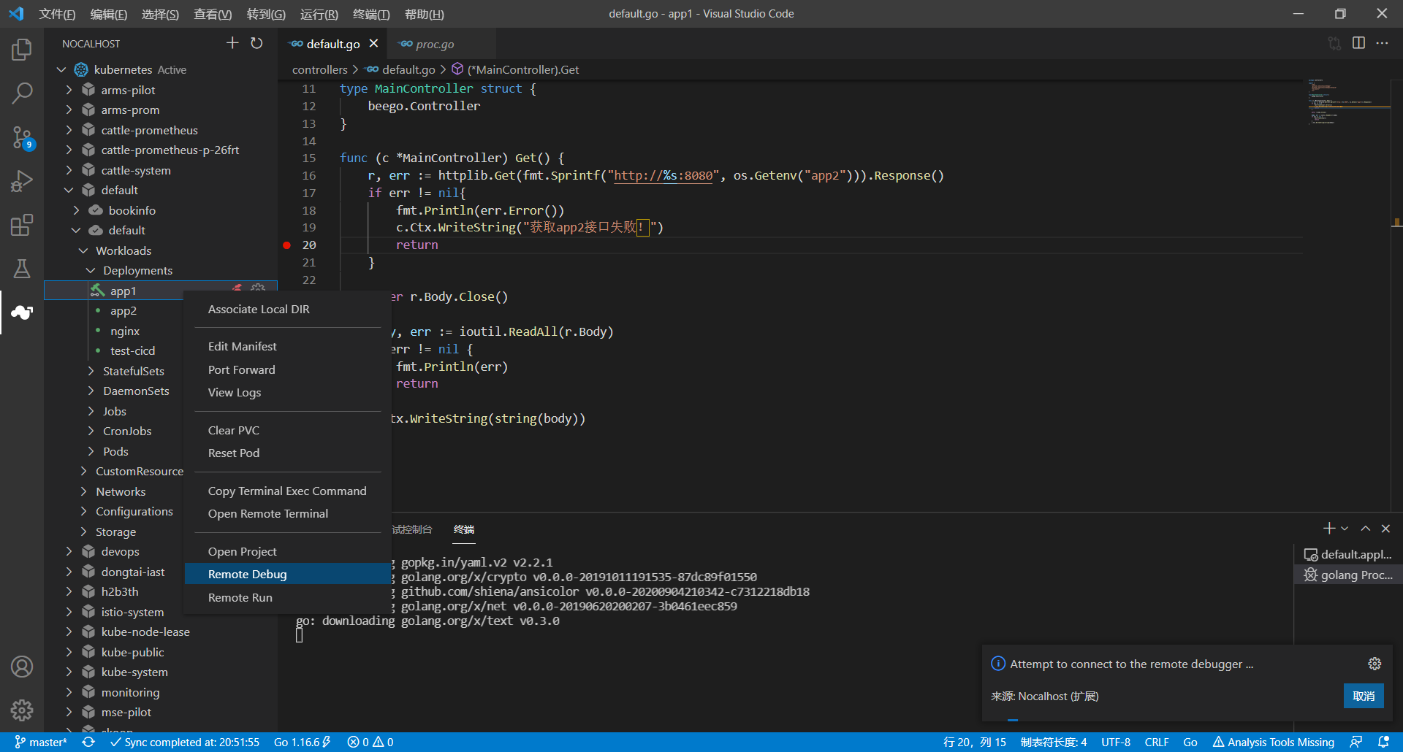The width and height of the screenshot is (1403, 752).
Task: Switch to the proc.go editor tab
Action: (441, 44)
